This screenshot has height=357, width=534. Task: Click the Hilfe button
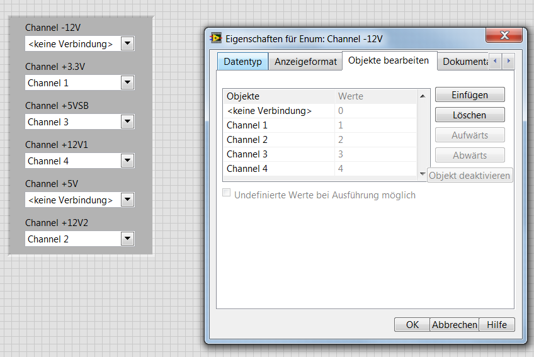click(x=497, y=324)
